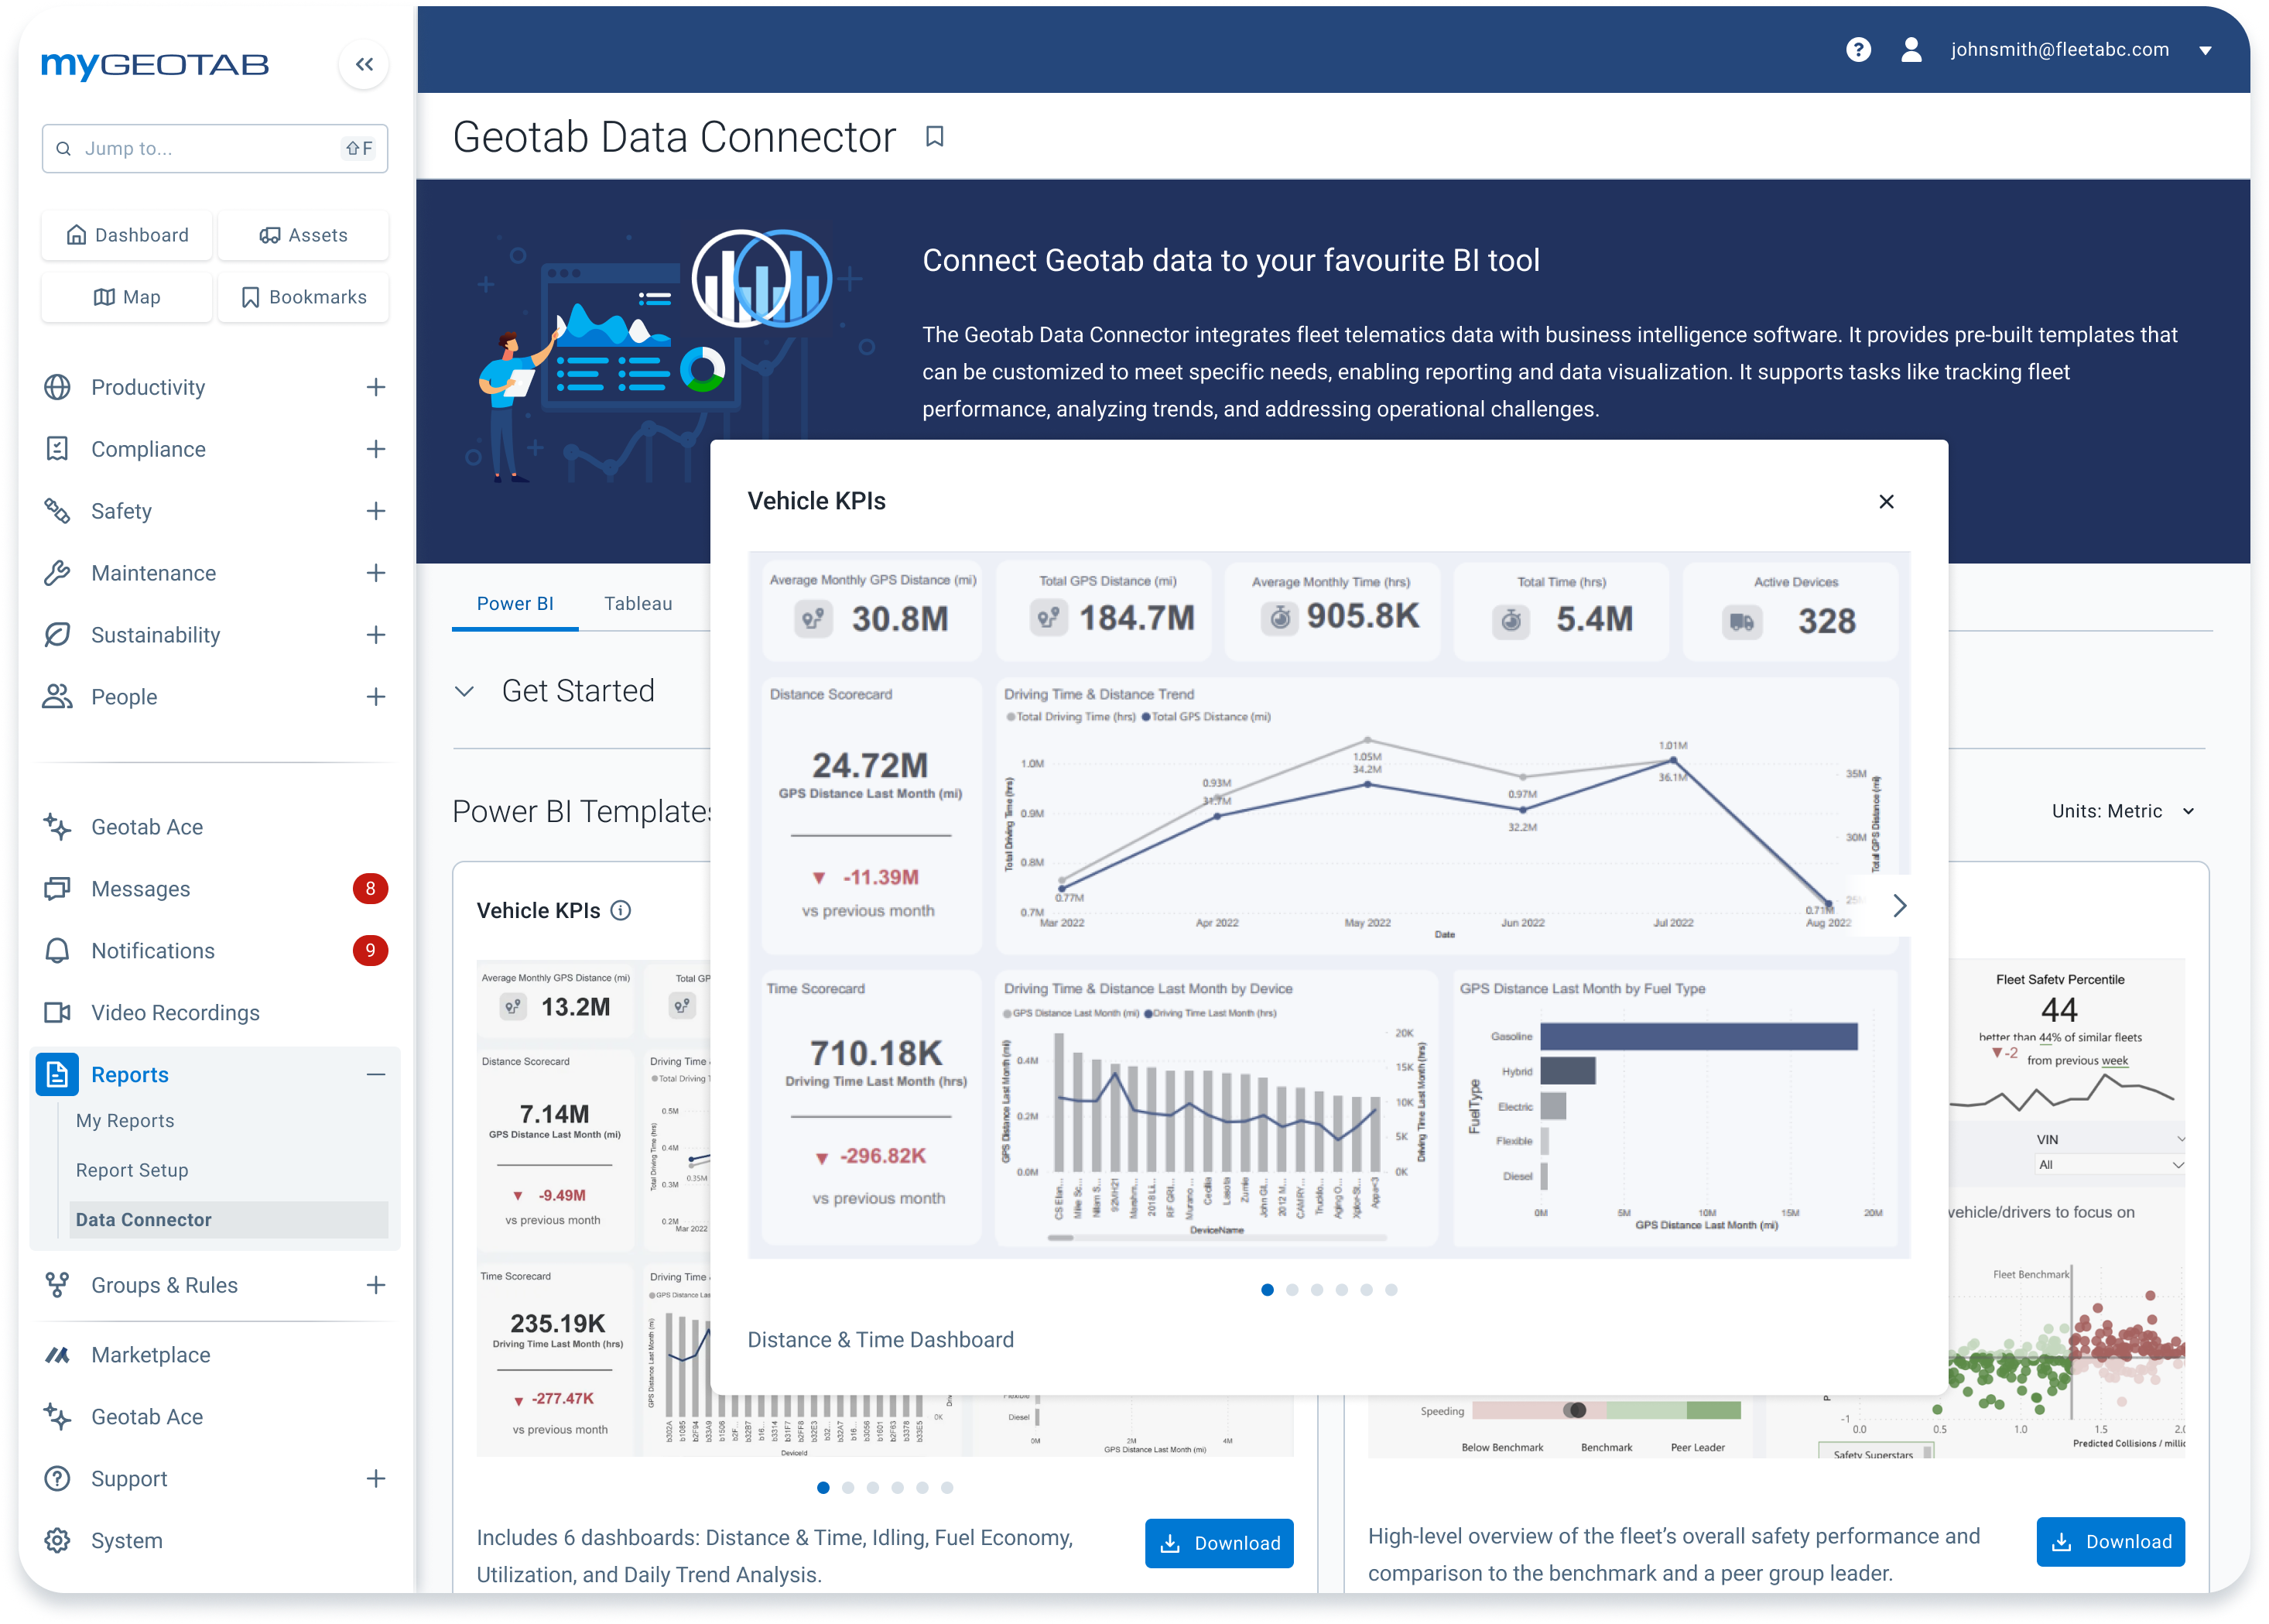Click the search magnifier icon in Jump to

point(63,149)
